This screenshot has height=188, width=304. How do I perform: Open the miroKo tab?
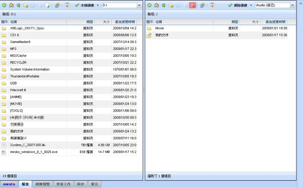click(9, 184)
